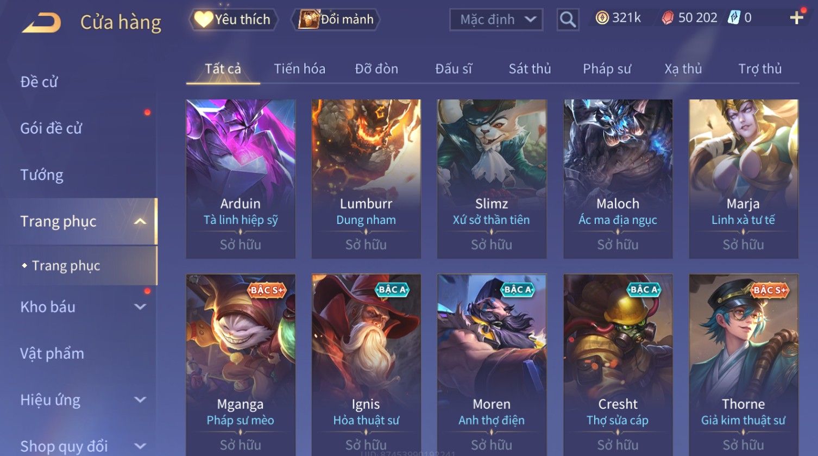Open the Mặc định sort dropdown
This screenshot has height=456, width=818.
496,20
